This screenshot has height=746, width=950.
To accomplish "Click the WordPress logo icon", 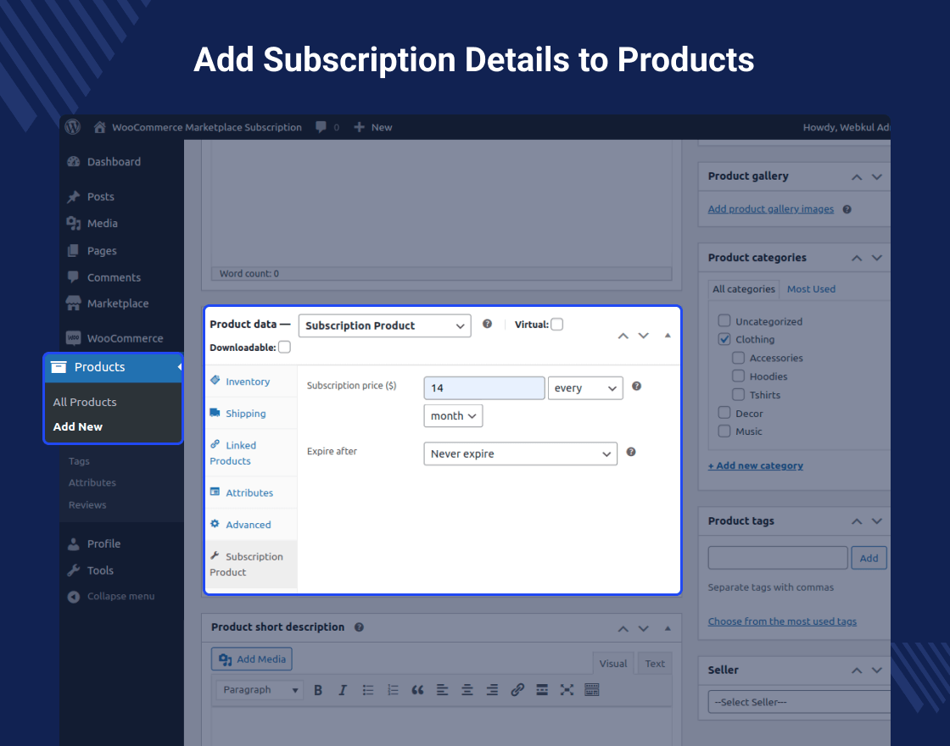I will tap(73, 127).
